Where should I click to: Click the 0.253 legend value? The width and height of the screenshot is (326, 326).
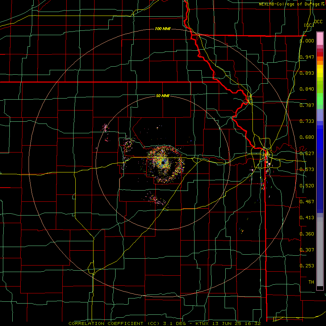tap(307, 266)
